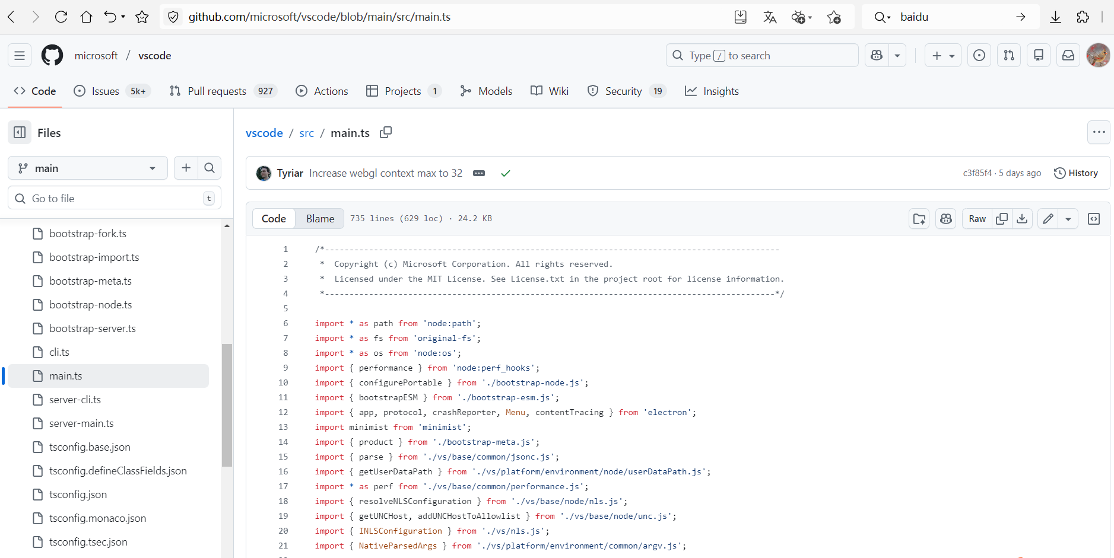Go to vscode root breadcrumb
Screen dimensions: 1114x558
coord(264,133)
